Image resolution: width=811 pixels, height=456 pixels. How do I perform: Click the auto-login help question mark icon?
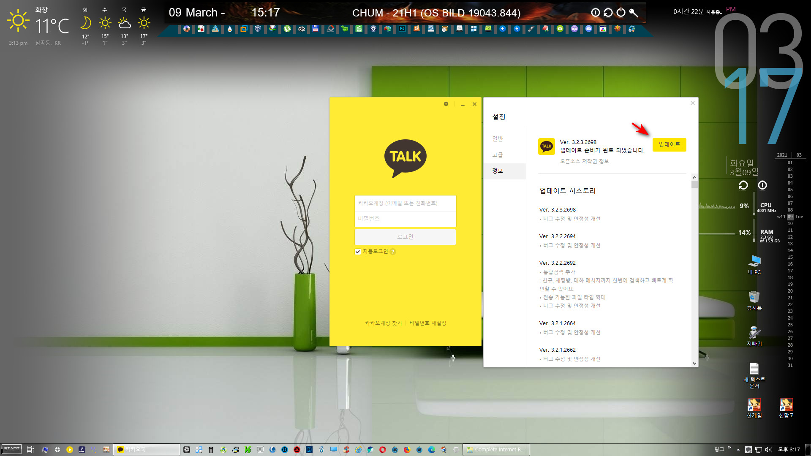(393, 252)
